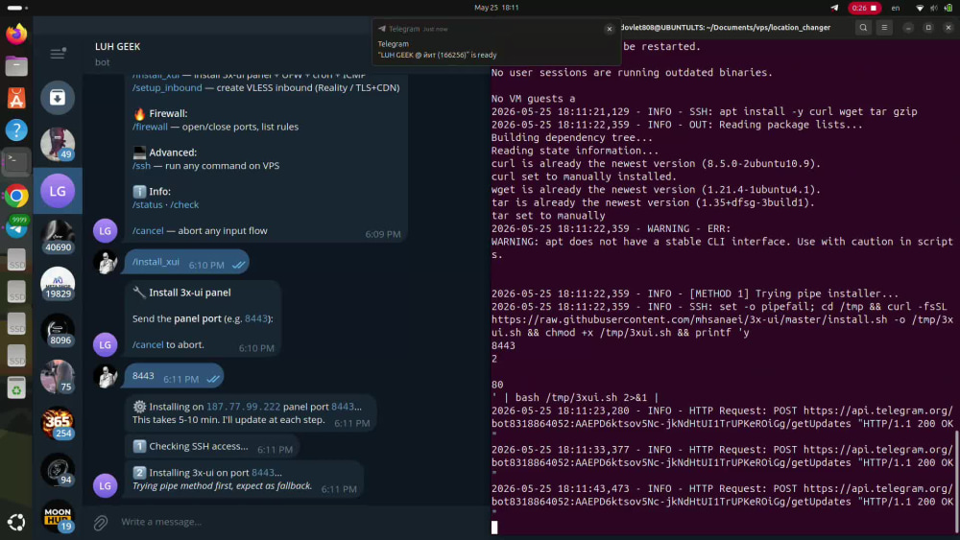Open Firefox from the Ubuntu dock

(x=16, y=34)
